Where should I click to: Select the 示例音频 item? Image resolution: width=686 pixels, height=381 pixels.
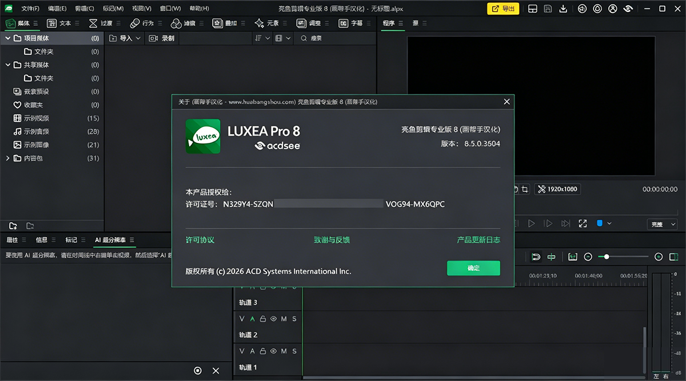(x=51, y=131)
